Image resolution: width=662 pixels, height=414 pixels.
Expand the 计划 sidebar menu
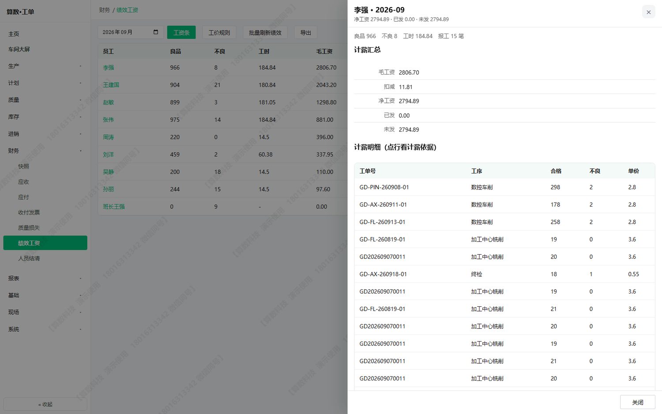point(45,83)
